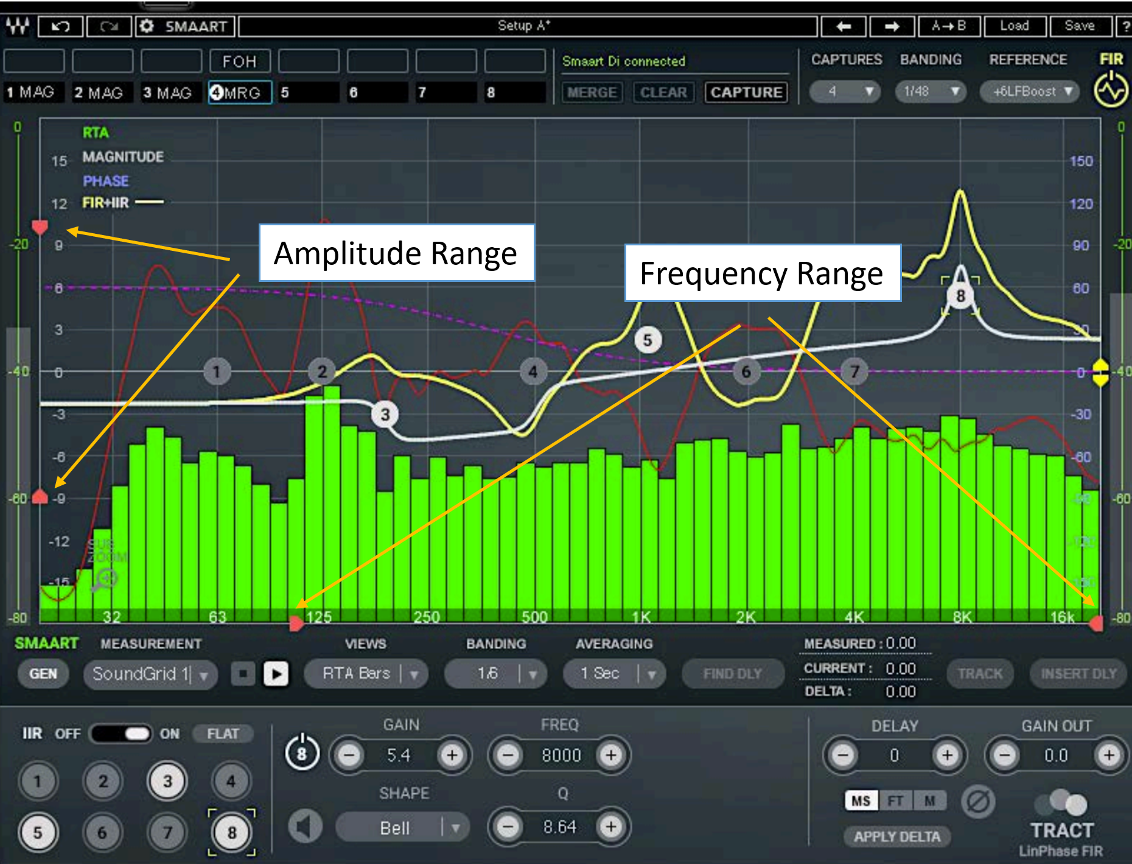Open the Reference +6LFBoost dropdown
Image resolution: width=1132 pixels, height=864 pixels.
click(x=1029, y=91)
